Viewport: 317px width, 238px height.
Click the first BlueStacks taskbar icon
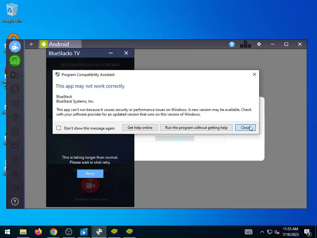click(114, 232)
